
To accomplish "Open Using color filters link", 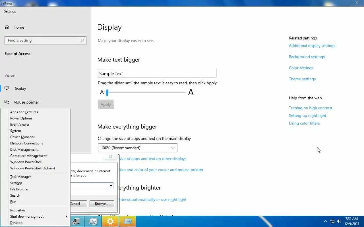I will pyautogui.click(x=304, y=123).
